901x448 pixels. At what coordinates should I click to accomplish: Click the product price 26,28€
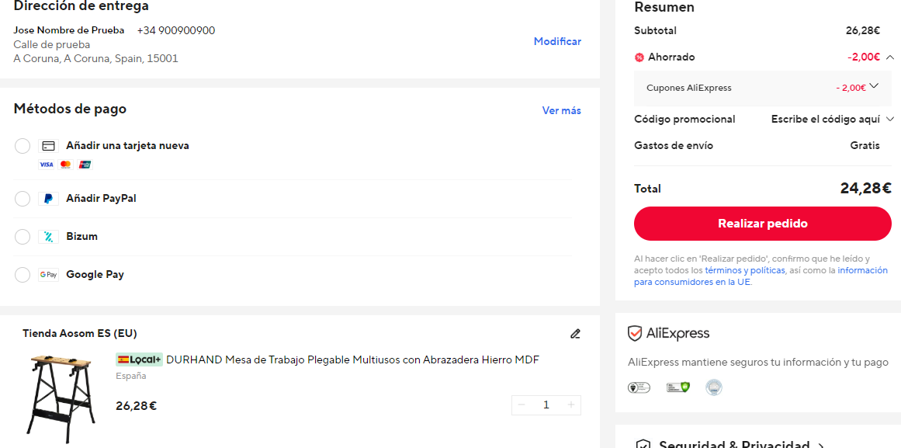(136, 406)
